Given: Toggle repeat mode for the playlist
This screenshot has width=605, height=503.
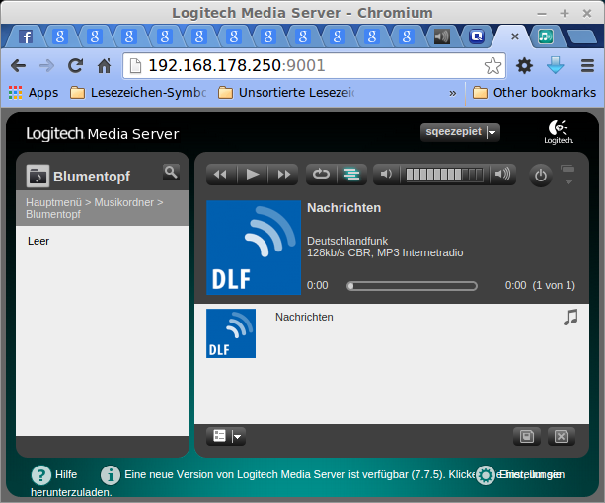Looking at the screenshot, I should coord(321,175).
